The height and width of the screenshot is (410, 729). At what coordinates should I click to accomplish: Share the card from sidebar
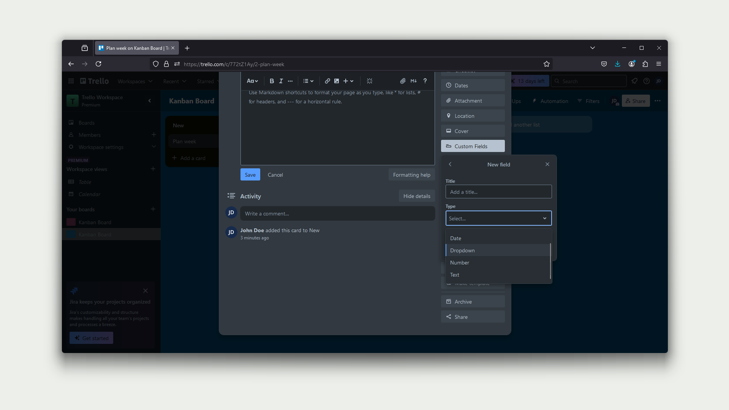473,317
